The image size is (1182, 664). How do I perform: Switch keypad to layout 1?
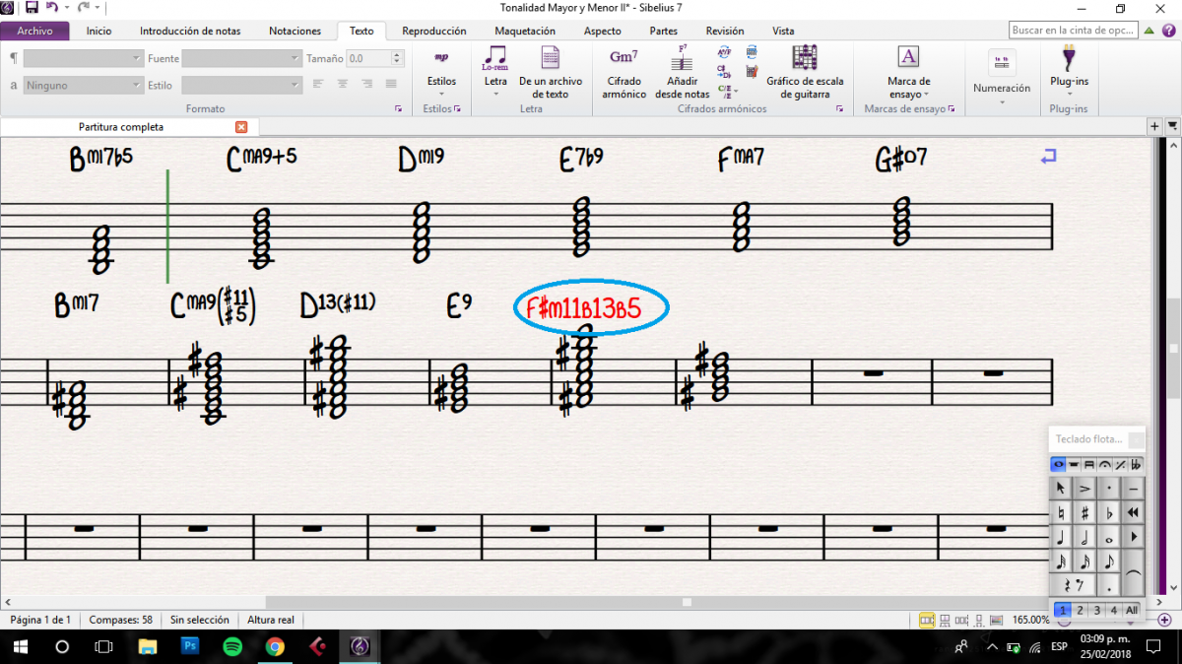tap(1063, 610)
